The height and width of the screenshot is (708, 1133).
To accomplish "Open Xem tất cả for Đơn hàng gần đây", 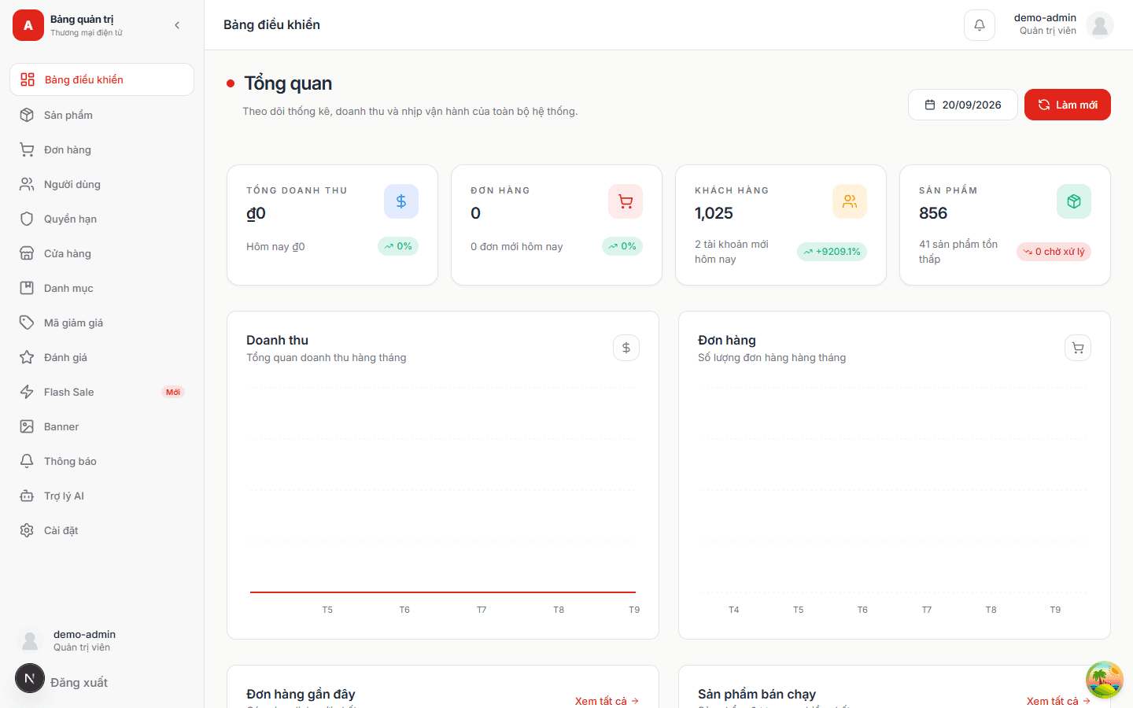I will click(607, 701).
